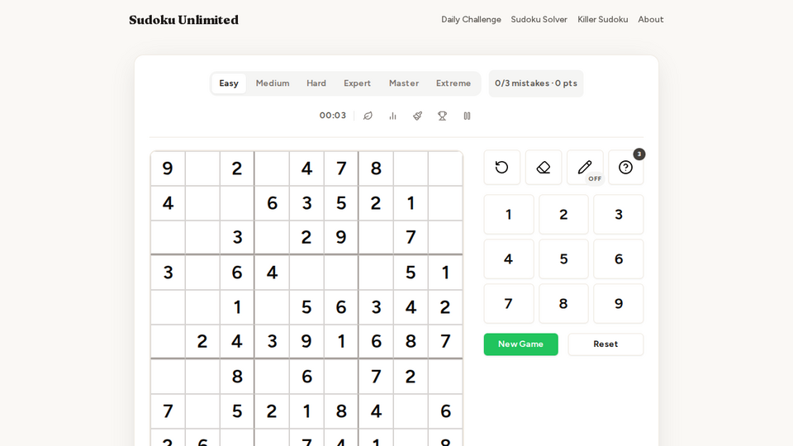793x446 pixels.
Task: Select empty cell between 3 and 6, fourth row
Action: click(202, 273)
